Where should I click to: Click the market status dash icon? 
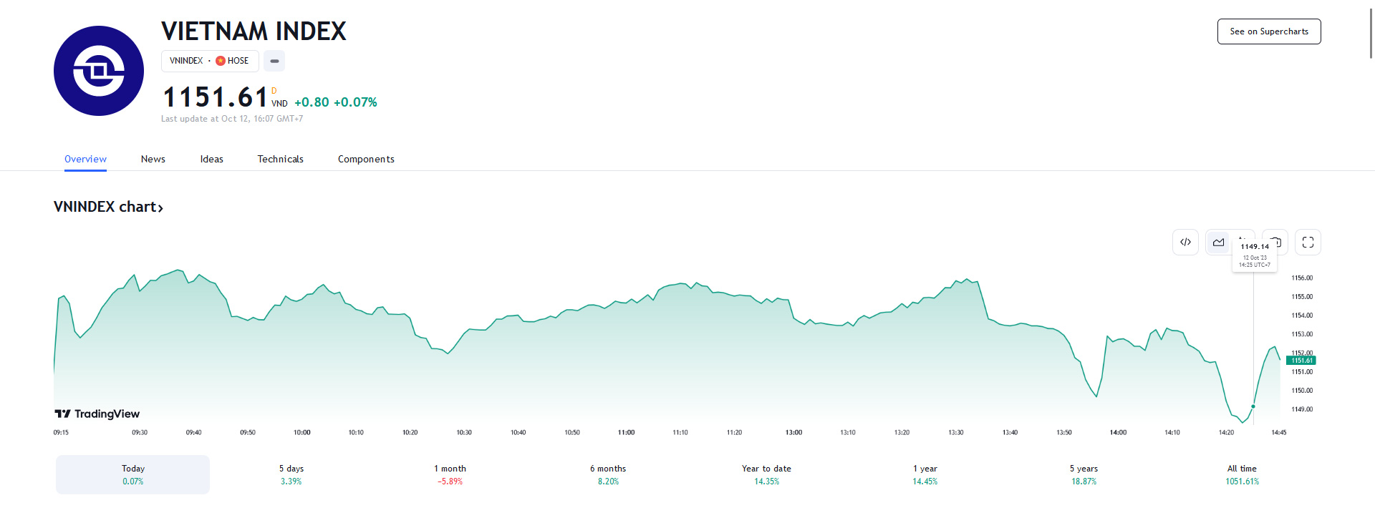click(274, 61)
